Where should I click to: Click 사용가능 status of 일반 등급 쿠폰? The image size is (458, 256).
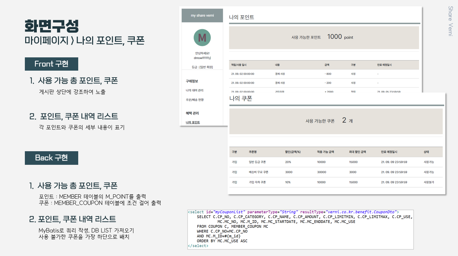pyautogui.click(x=429, y=162)
